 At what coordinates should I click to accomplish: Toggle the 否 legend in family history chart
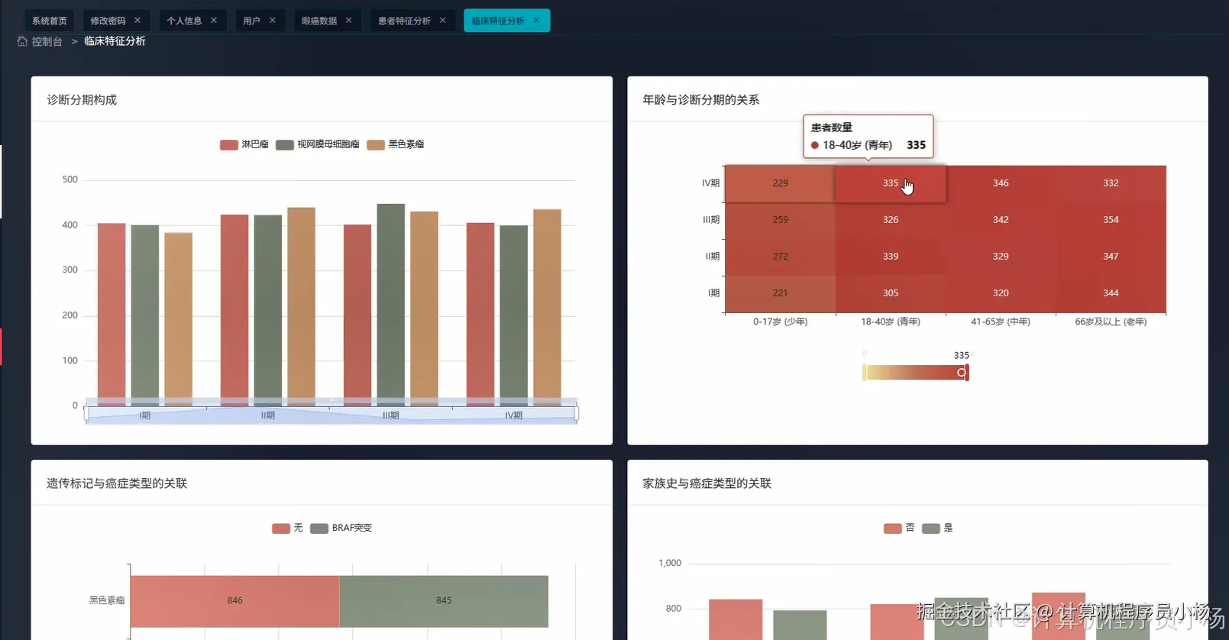pos(899,528)
